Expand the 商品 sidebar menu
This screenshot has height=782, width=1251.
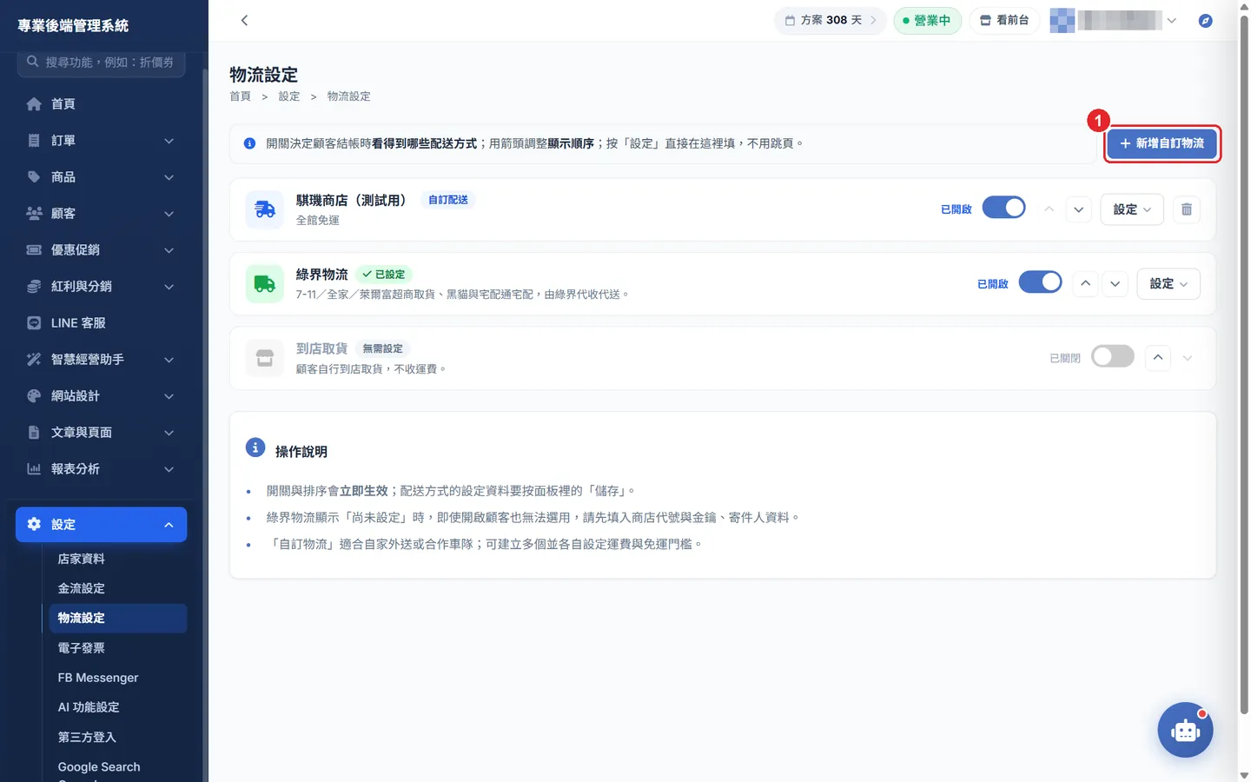pyautogui.click(x=102, y=177)
